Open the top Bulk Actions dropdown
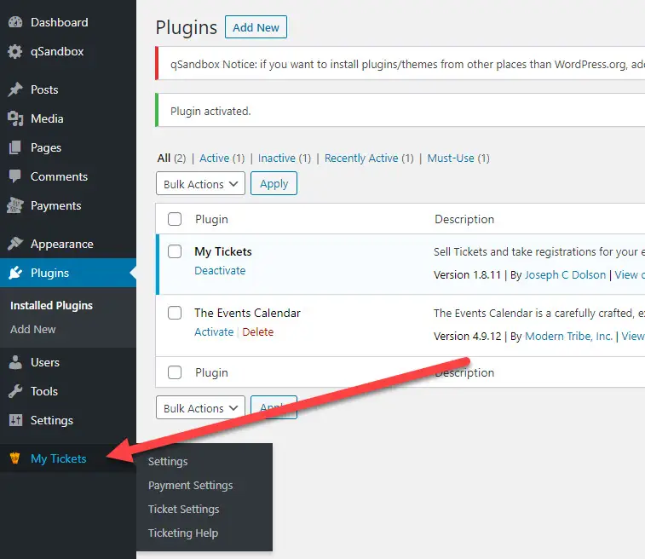Image resolution: width=645 pixels, height=559 pixels. point(200,184)
